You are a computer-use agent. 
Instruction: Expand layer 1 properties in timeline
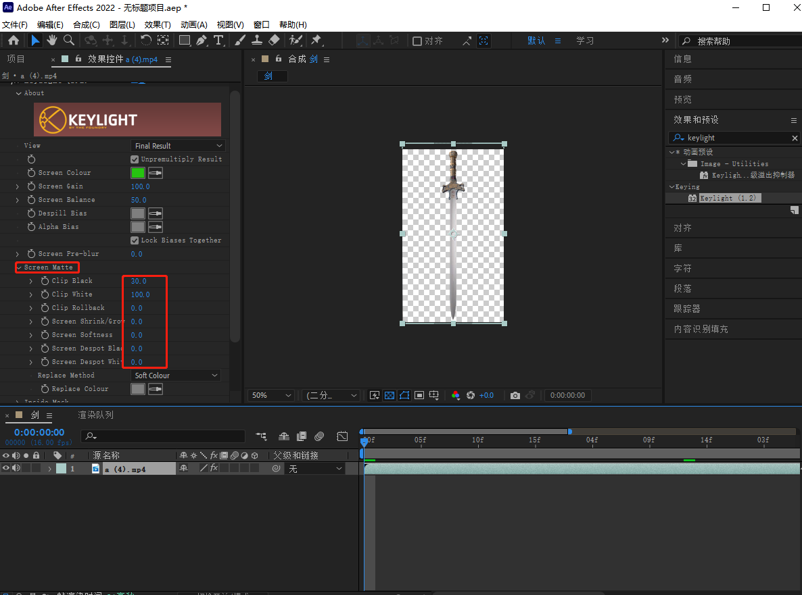(49, 469)
